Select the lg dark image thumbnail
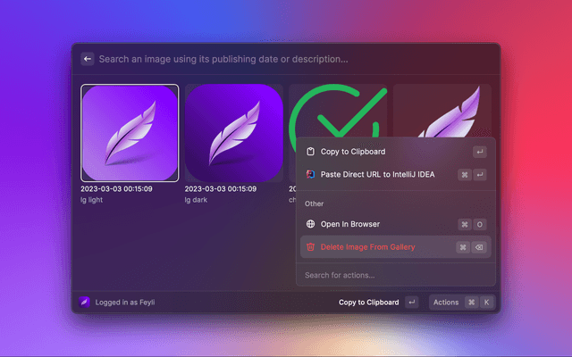The height and width of the screenshot is (357, 572). [x=234, y=133]
